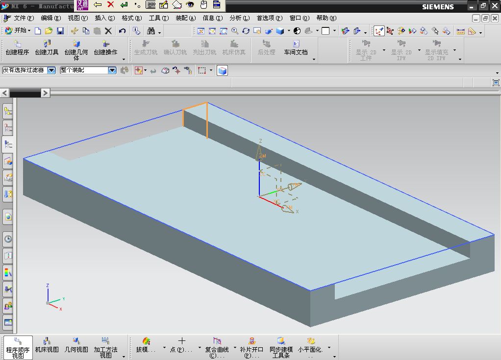Open the 工具 (Tools) menu
Image resolution: width=501 pixels, height=360 pixels.
159,18
